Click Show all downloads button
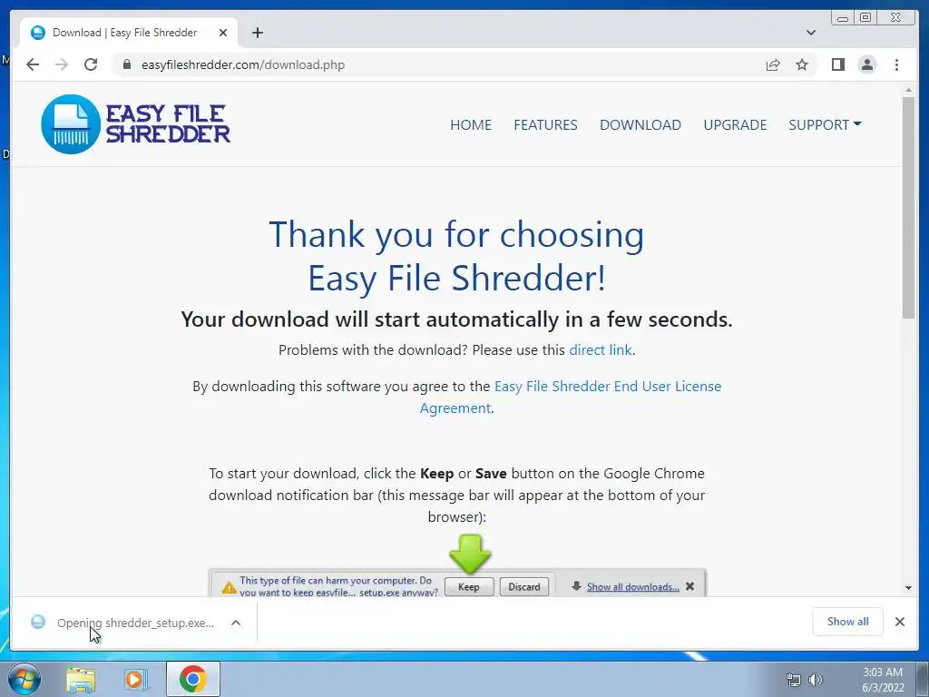The image size is (929, 697). coord(848,621)
